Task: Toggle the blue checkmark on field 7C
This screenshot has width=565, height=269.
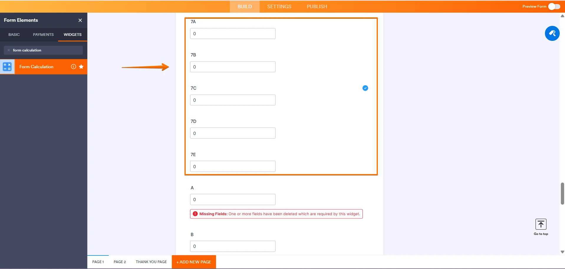Action: coord(365,88)
